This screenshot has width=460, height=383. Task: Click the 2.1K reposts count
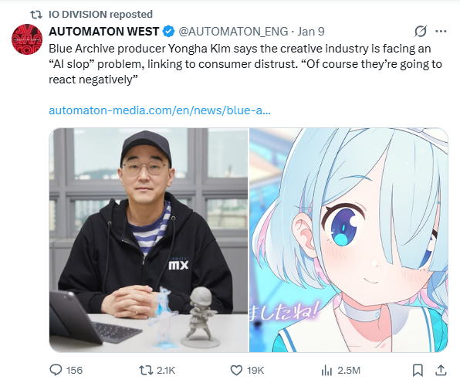click(166, 371)
